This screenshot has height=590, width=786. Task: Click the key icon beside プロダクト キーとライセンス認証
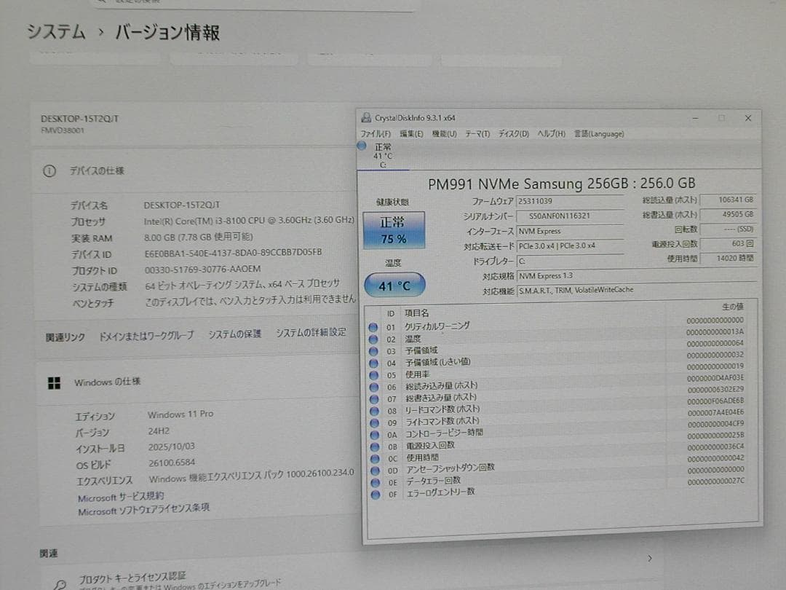click(60, 583)
